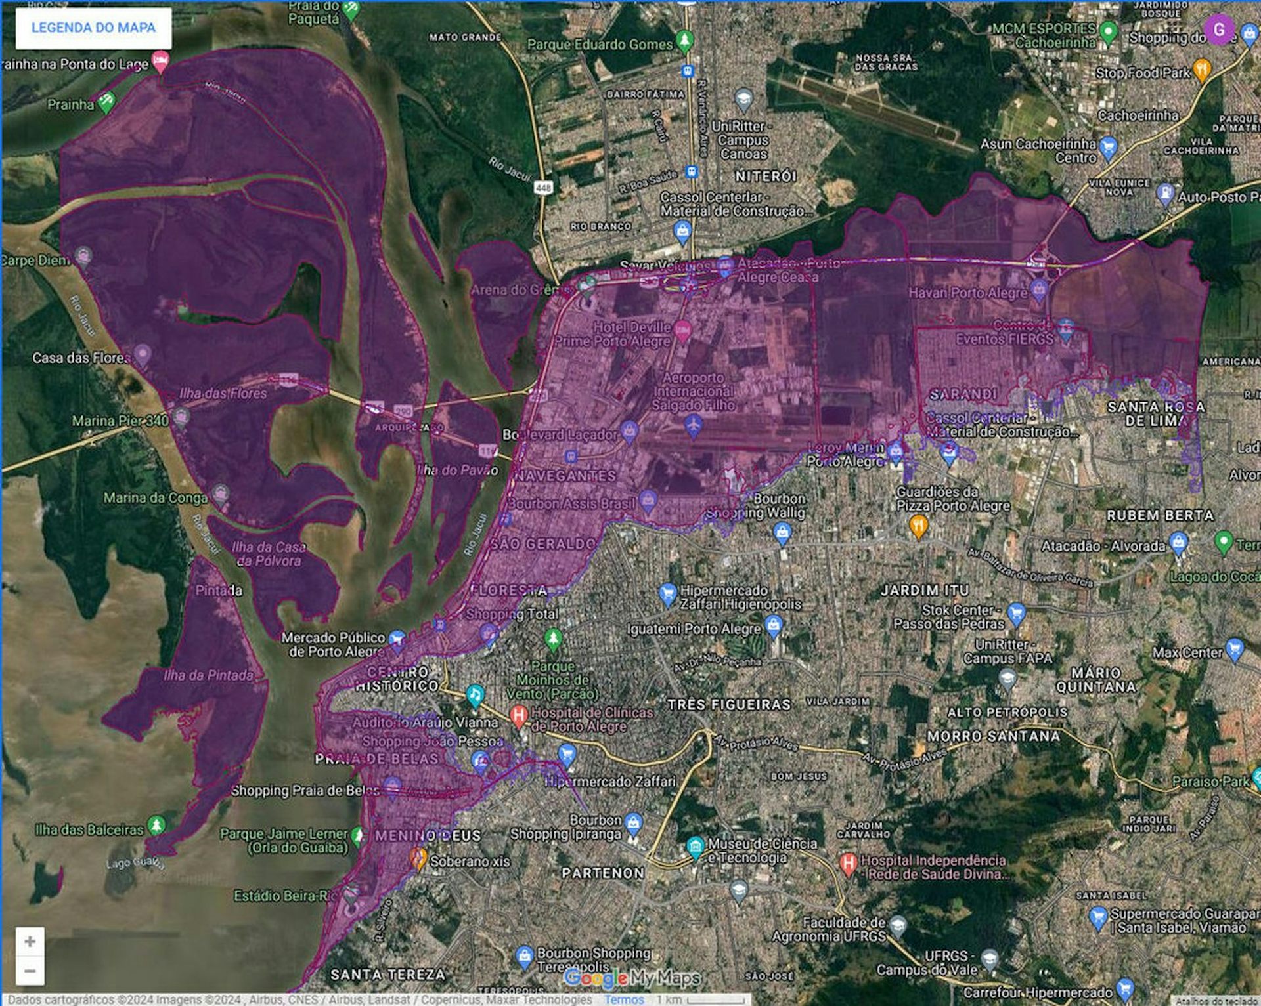Select the UniRitter Campus Canoas school pin
Image resolution: width=1261 pixels, height=1006 pixels.
(x=743, y=101)
